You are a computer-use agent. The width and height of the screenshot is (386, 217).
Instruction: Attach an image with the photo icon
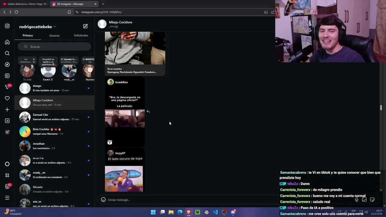pyautogui.click(x=364, y=200)
